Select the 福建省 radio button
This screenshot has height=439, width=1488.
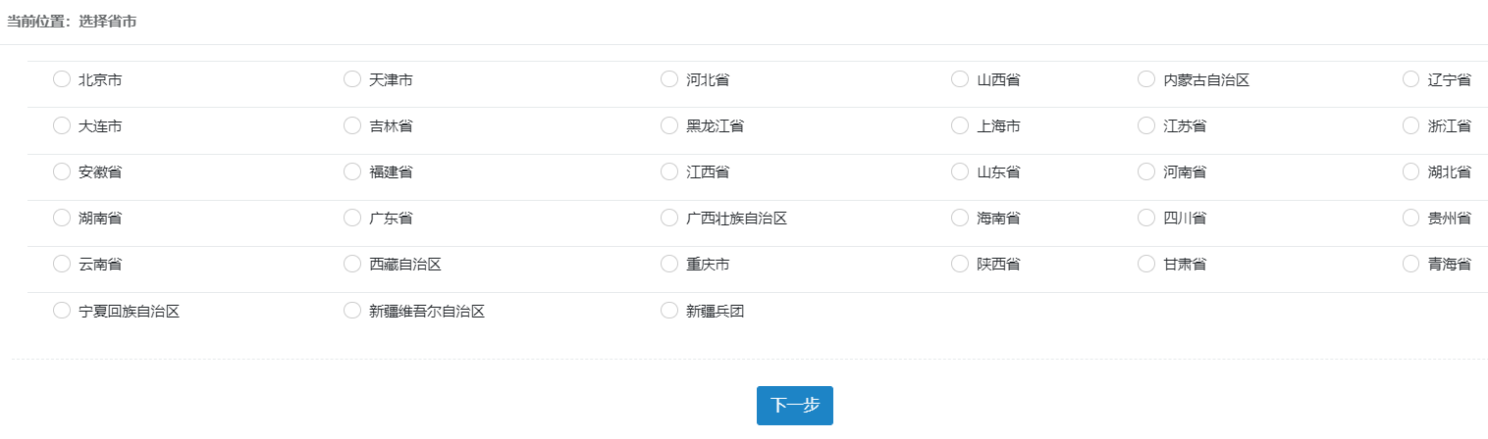click(352, 171)
